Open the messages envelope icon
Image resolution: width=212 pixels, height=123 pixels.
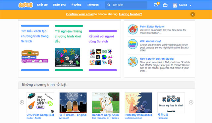156,5
